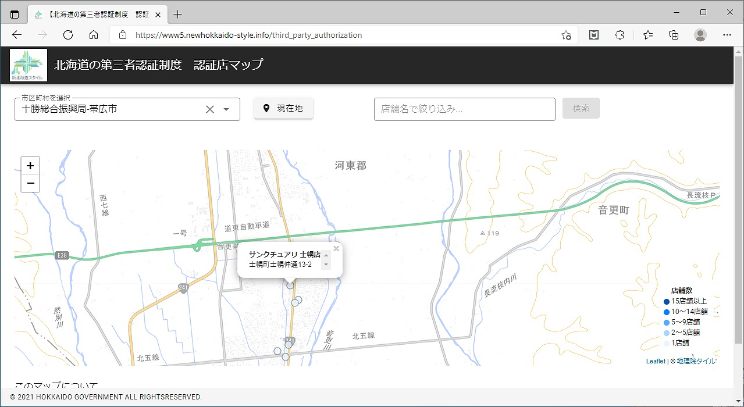Focus the 店舗名で絞り込み search field

464,109
